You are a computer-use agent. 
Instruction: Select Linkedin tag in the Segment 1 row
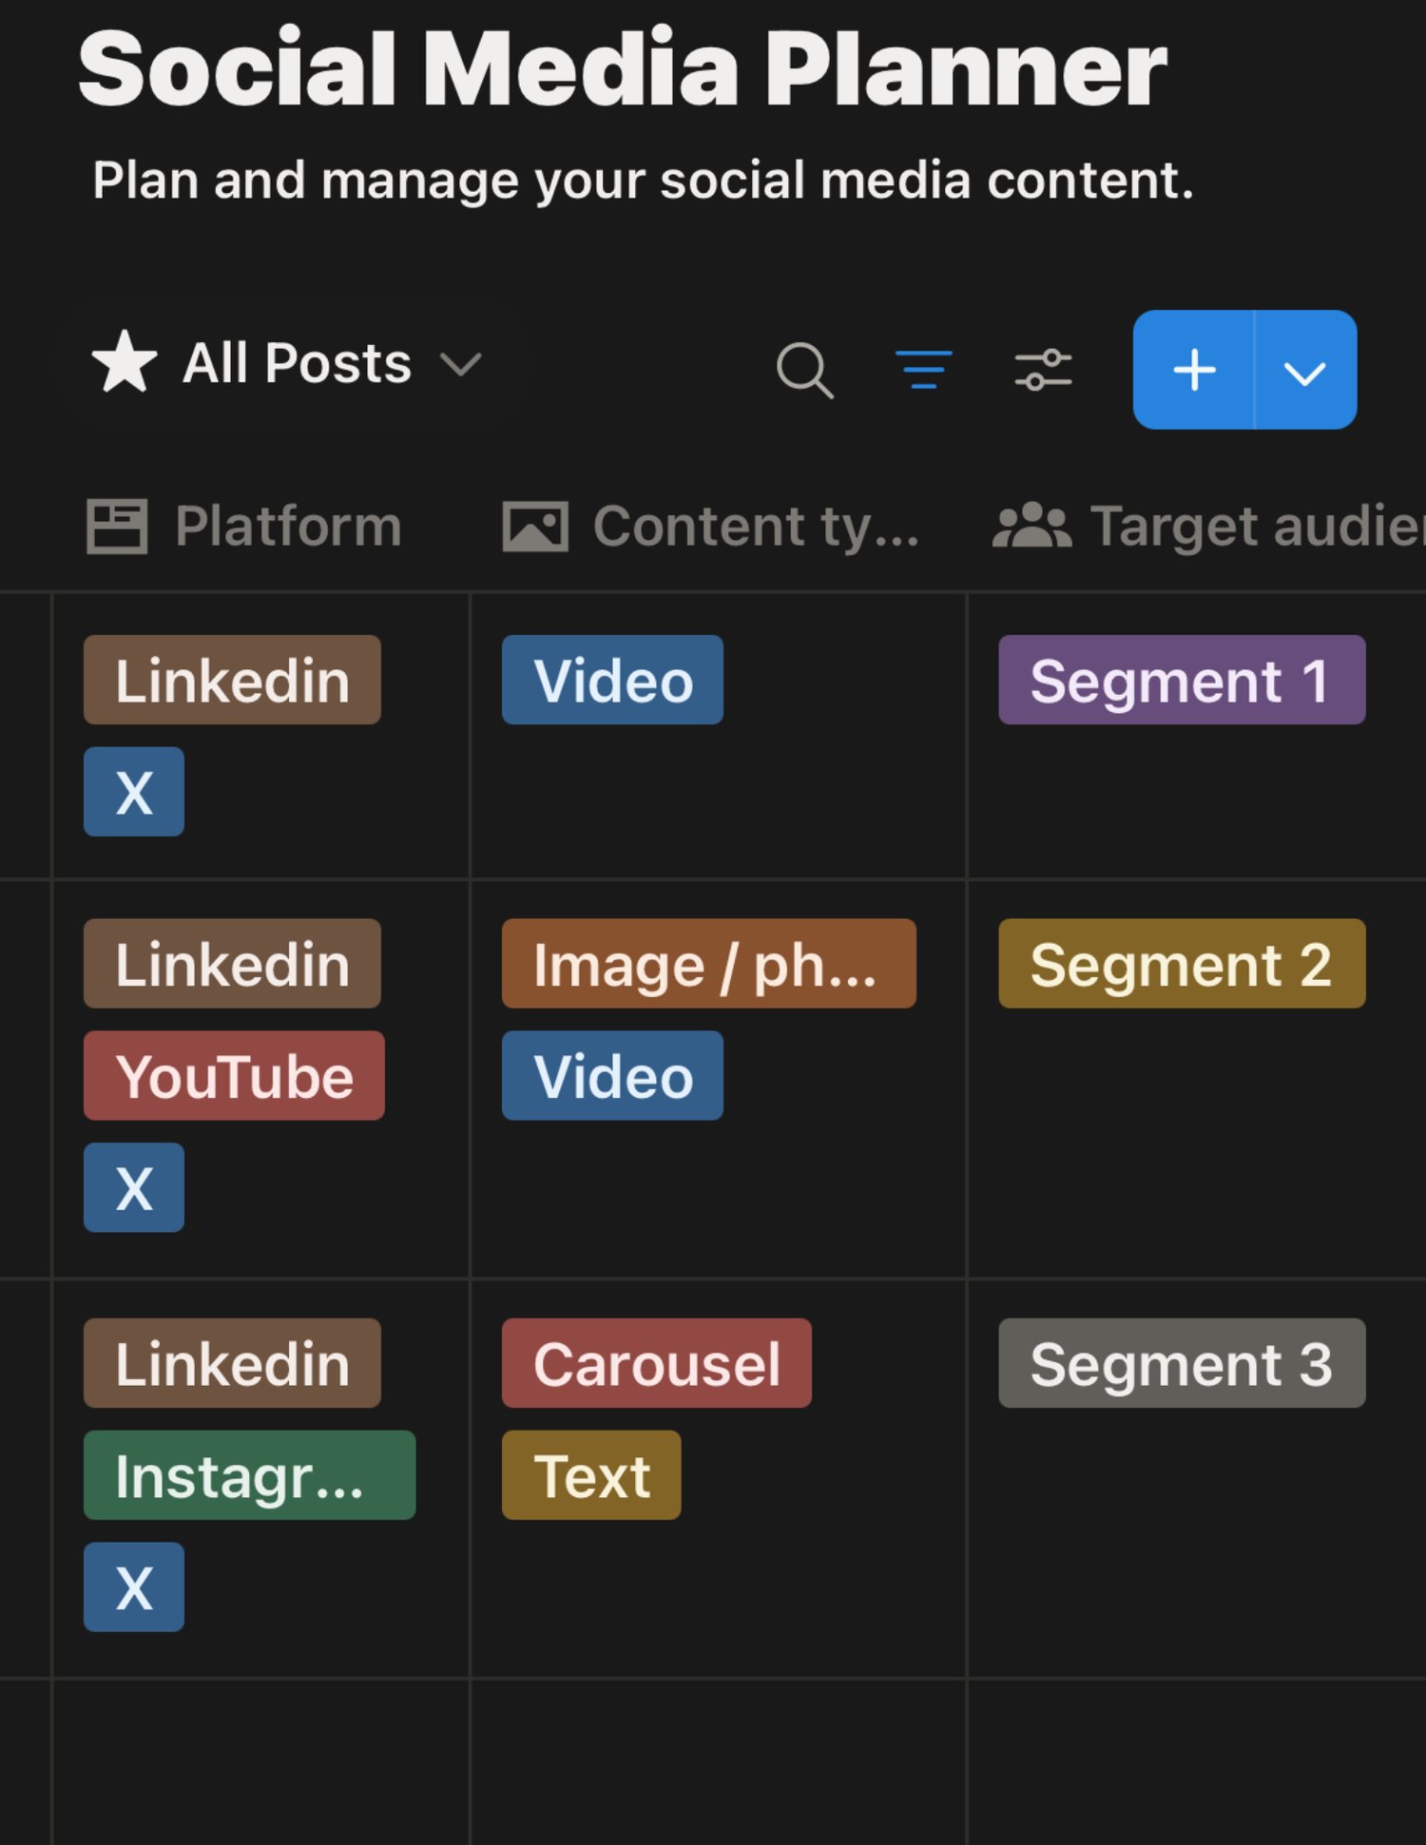pyautogui.click(x=232, y=681)
